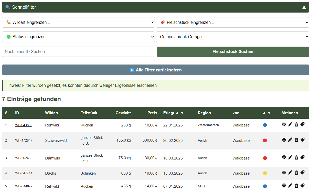Click the Preis column header
311x192 pixels.
pos(152,113)
